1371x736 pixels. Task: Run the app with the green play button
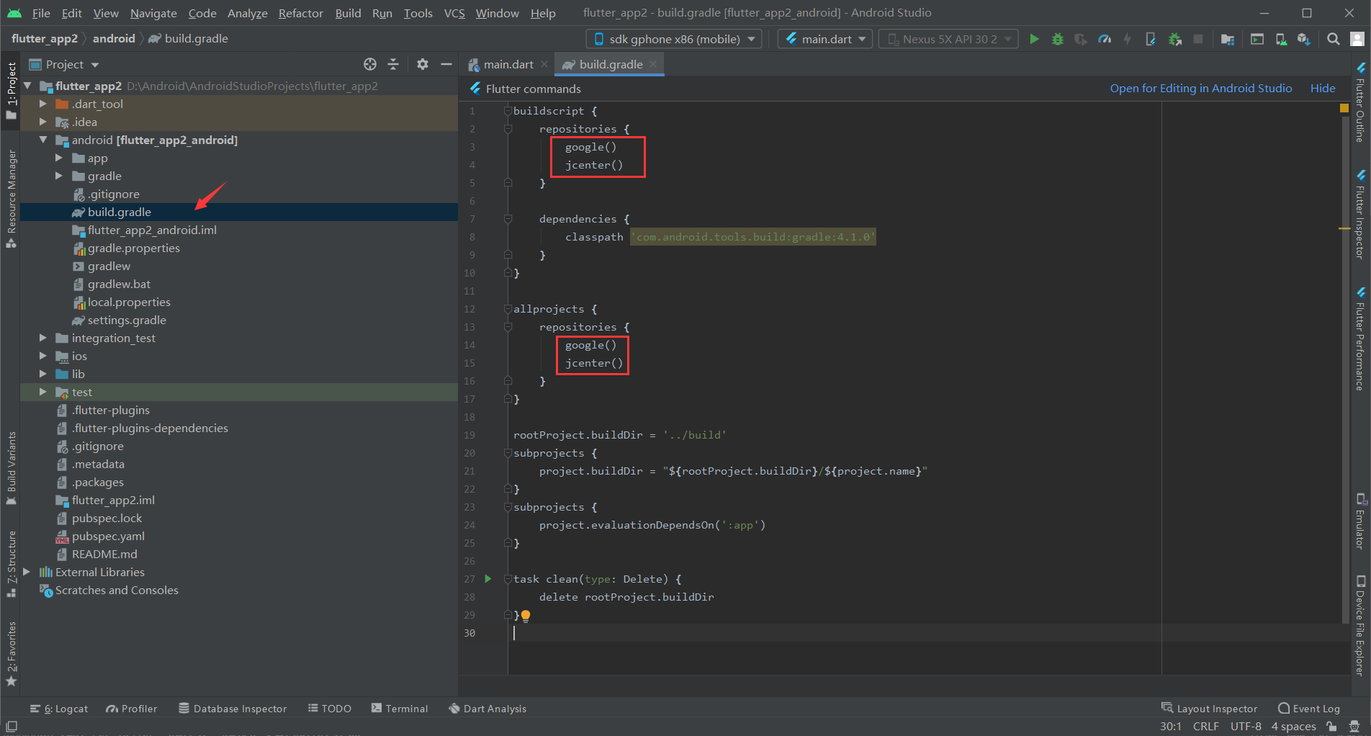(1034, 39)
